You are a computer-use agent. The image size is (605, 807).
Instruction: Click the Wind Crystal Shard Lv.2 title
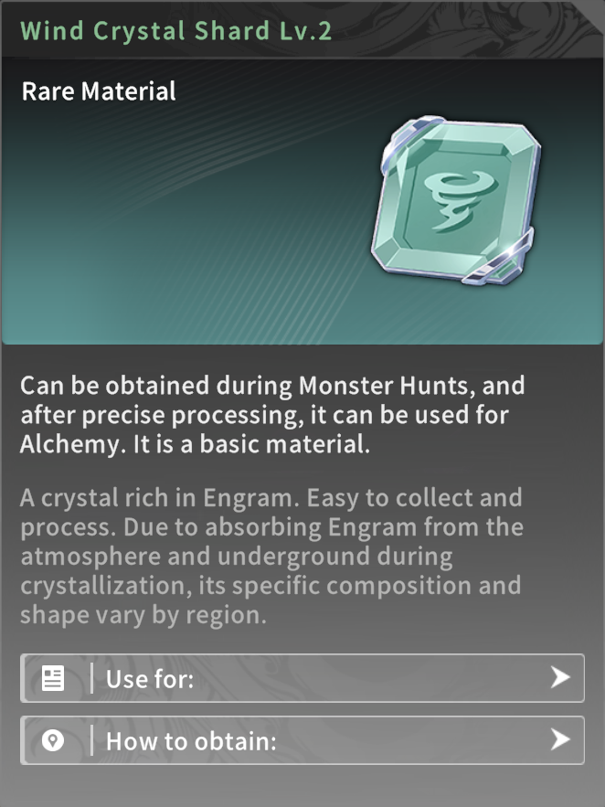(x=176, y=31)
